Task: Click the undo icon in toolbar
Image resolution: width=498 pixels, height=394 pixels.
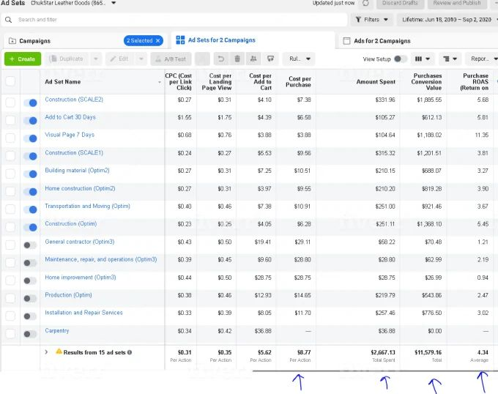Action: pyautogui.click(x=221, y=59)
